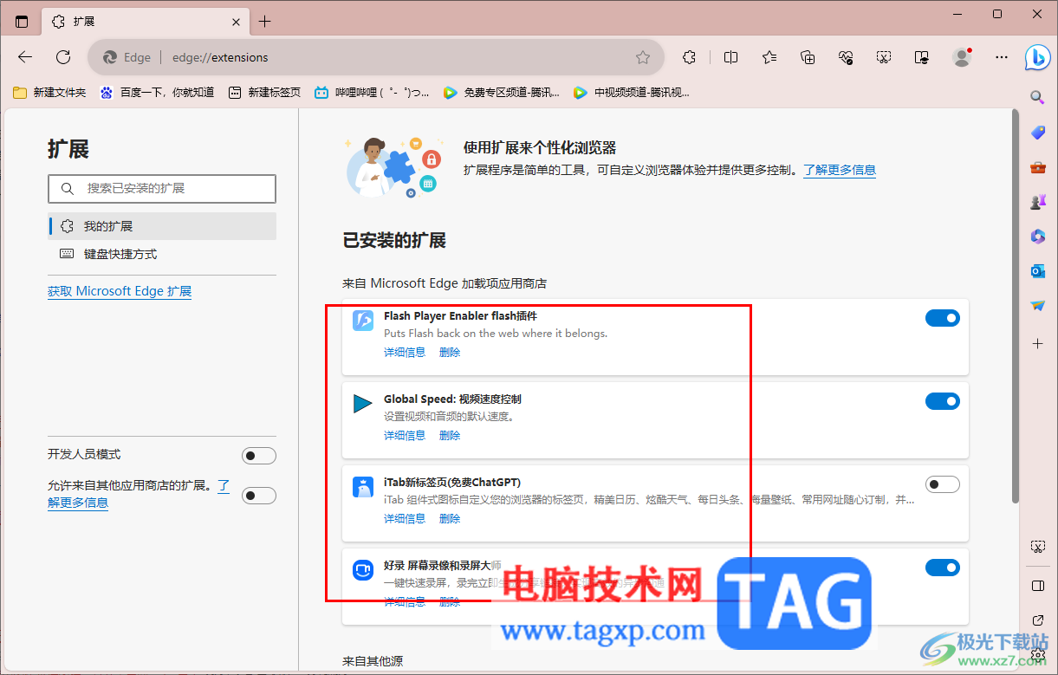
Task: Toggle 开发人员模式 switch
Action: click(x=258, y=456)
